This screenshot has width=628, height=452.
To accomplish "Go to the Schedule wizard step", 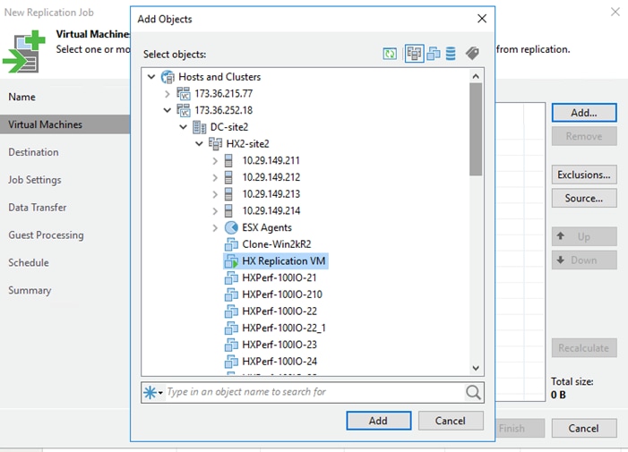I will coord(29,263).
